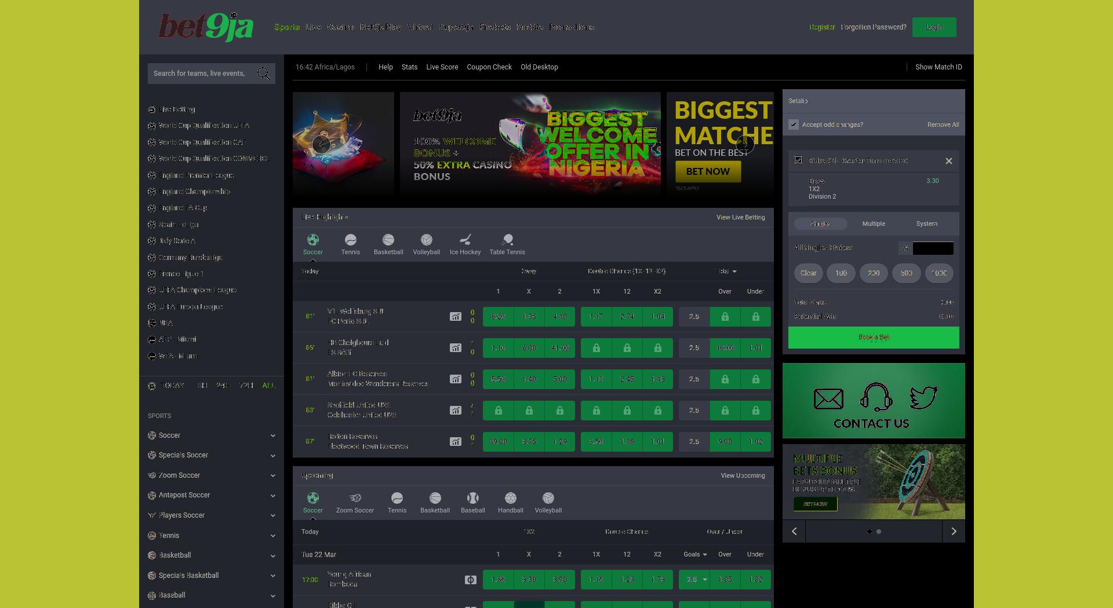Image resolution: width=1113 pixels, height=608 pixels.
Task: Click the first promo carousel dot
Action: point(869,532)
